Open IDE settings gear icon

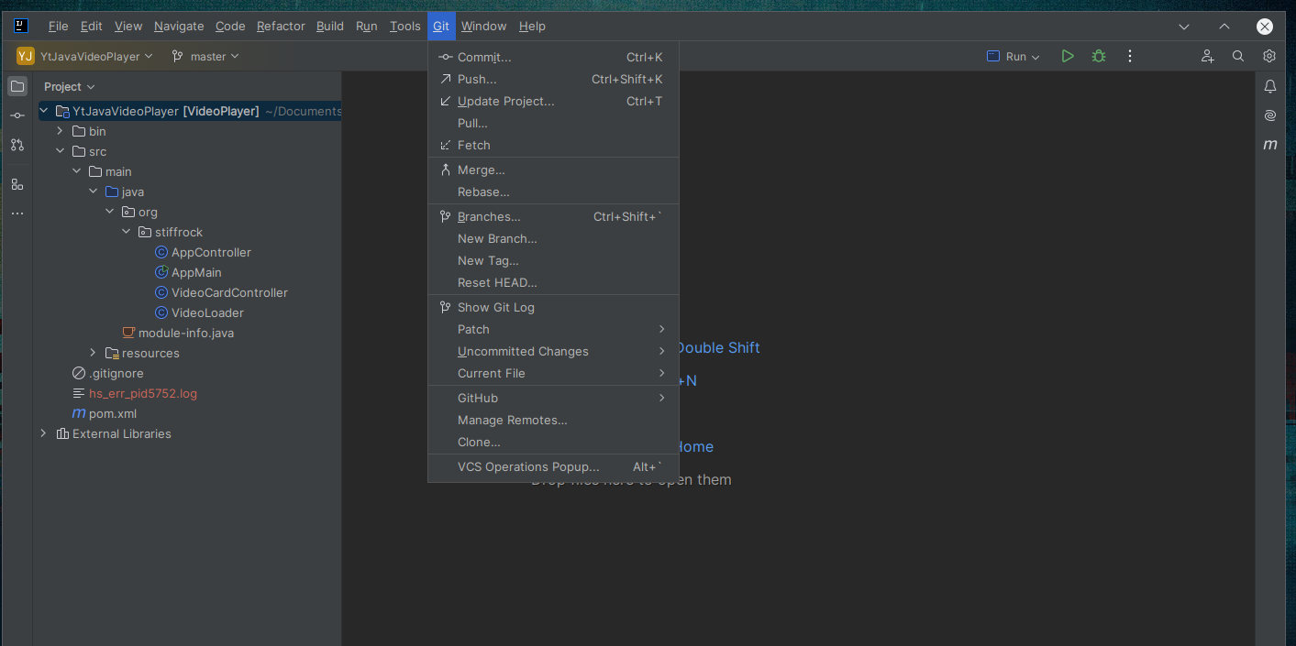1269,56
